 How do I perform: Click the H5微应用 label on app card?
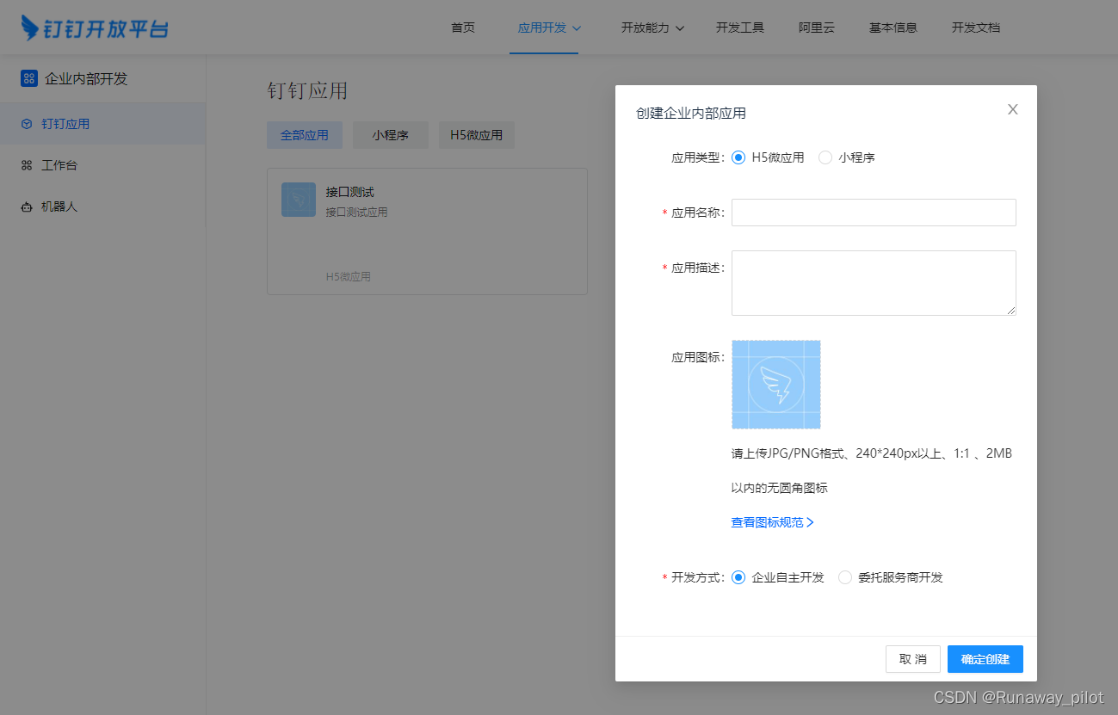(x=348, y=277)
